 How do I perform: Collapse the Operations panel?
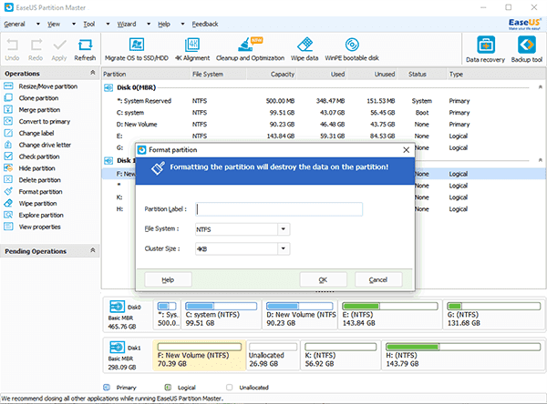[x=93, y=73]
